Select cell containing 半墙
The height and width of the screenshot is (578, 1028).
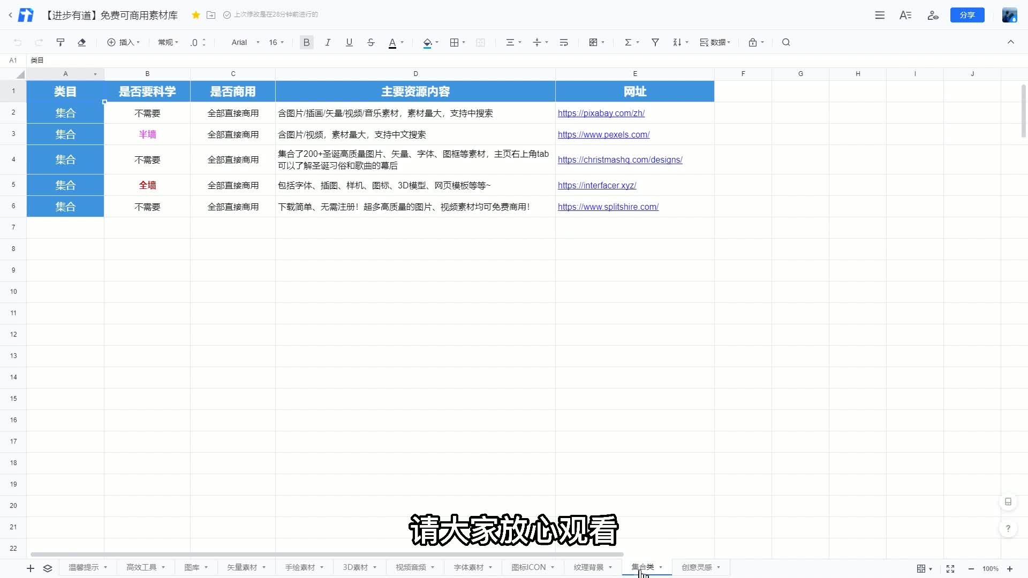[x=147, y=134]
